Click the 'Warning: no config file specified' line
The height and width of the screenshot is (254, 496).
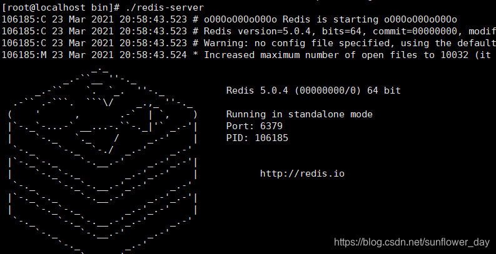pos(249,43)
